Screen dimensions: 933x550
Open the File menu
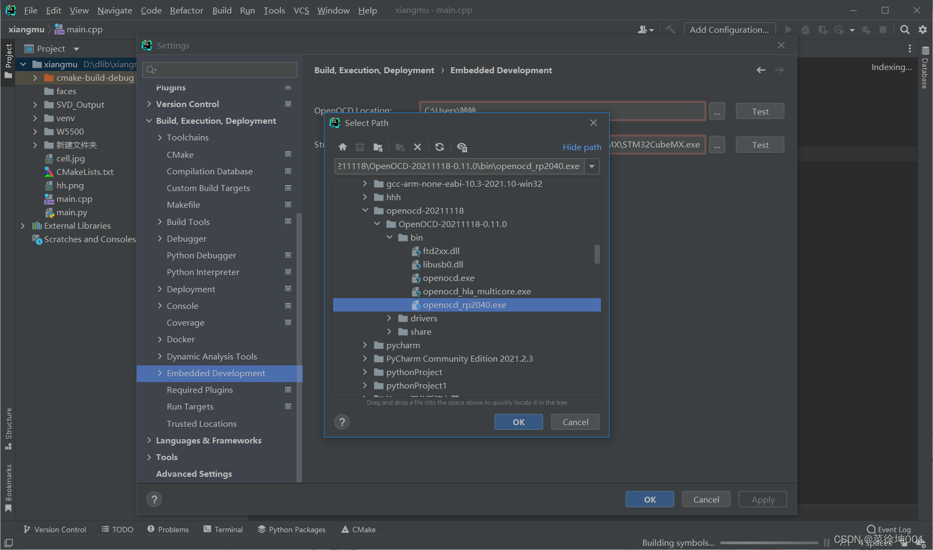tap(31, 10)
